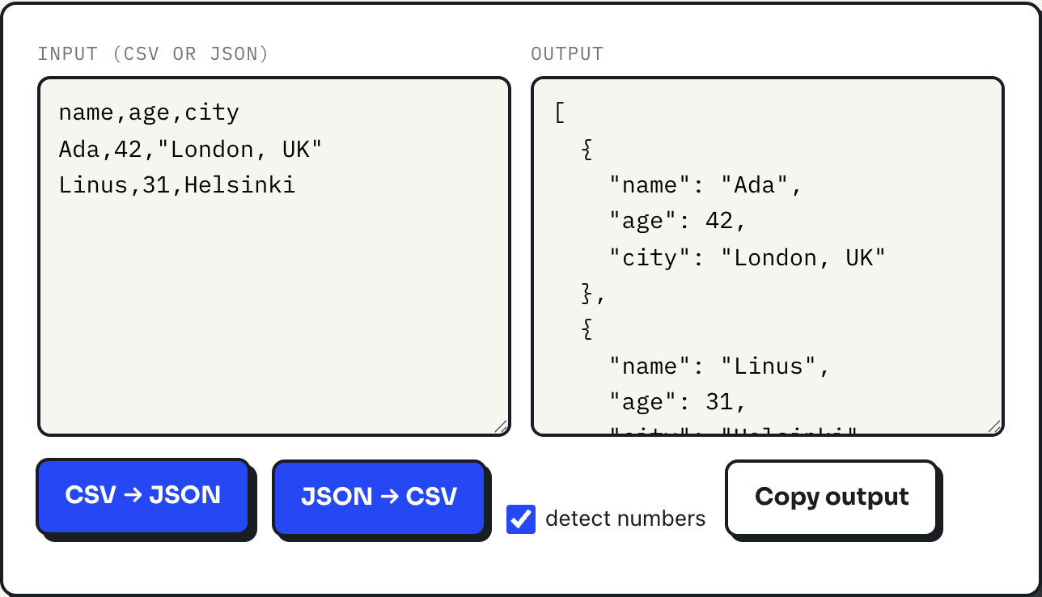The width and height of the screenshot is (1042, 597).
Task: Click the 'OUTPUT' label
Action: pyautogui.click(x=567, y=54)
